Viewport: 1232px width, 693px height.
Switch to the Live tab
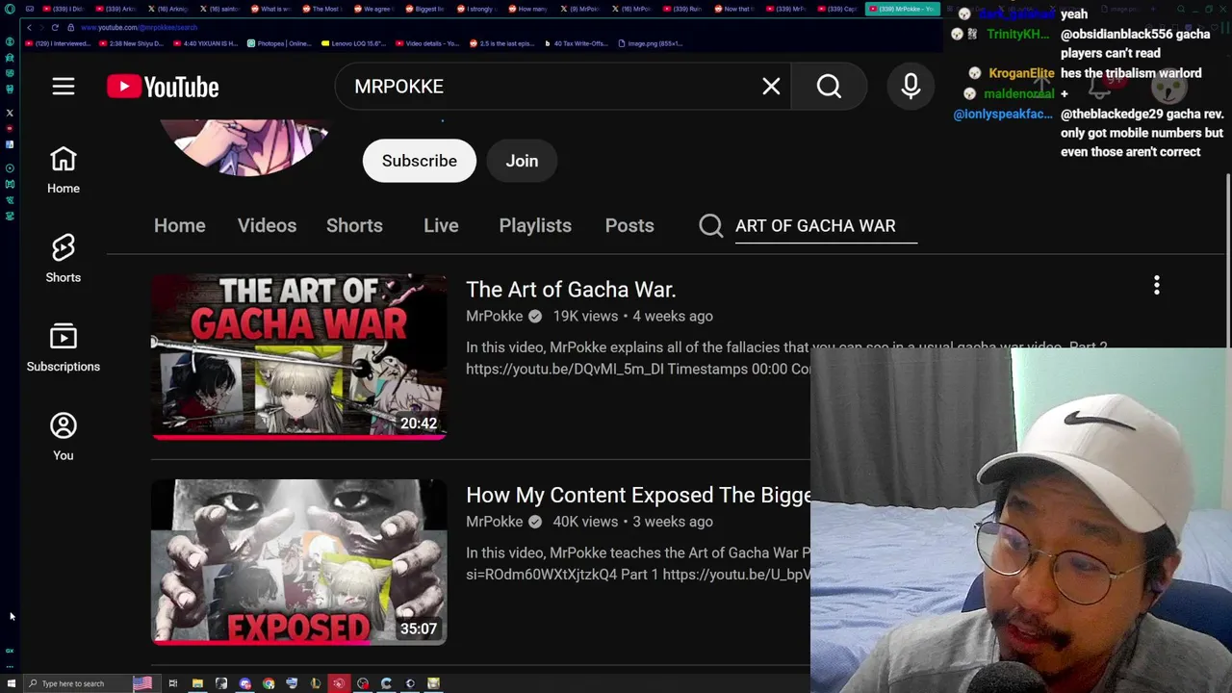441,225
